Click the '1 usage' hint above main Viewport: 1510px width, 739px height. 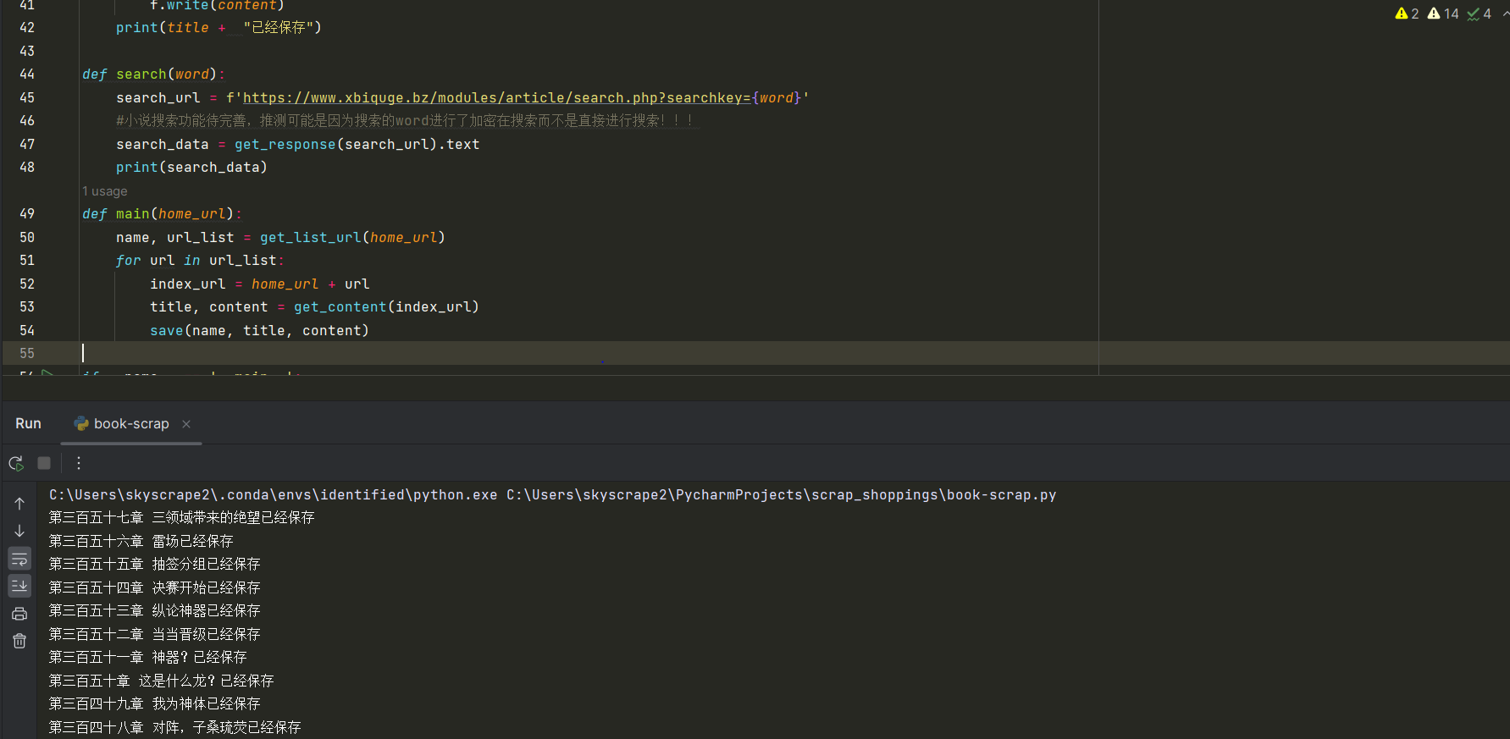point(105,191)
